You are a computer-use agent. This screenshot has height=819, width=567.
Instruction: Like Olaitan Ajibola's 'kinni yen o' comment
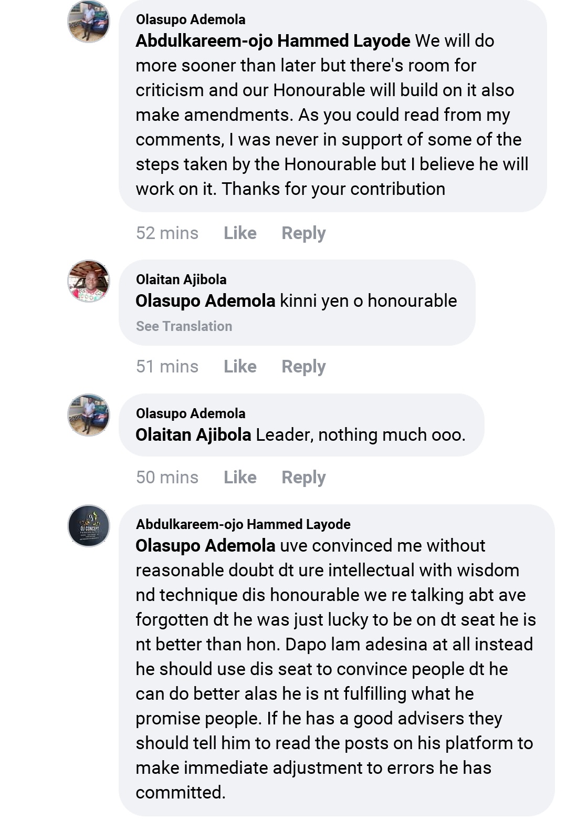pos(240,367)
